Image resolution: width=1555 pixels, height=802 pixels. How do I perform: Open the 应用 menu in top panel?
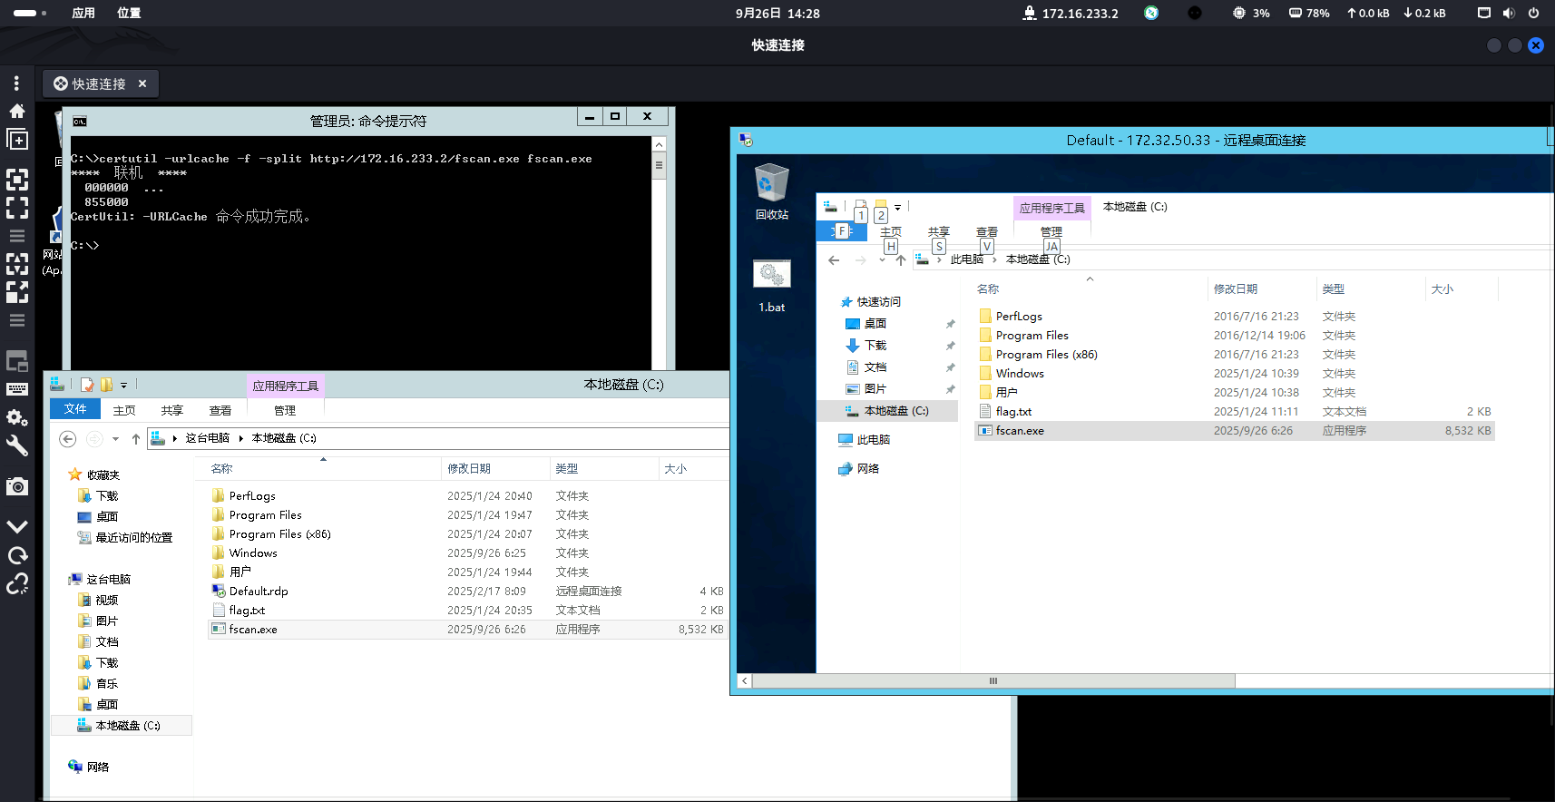[x=83, y=13]
